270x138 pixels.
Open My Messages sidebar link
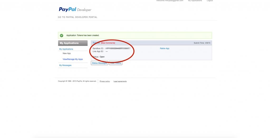(x=65, y=65)
